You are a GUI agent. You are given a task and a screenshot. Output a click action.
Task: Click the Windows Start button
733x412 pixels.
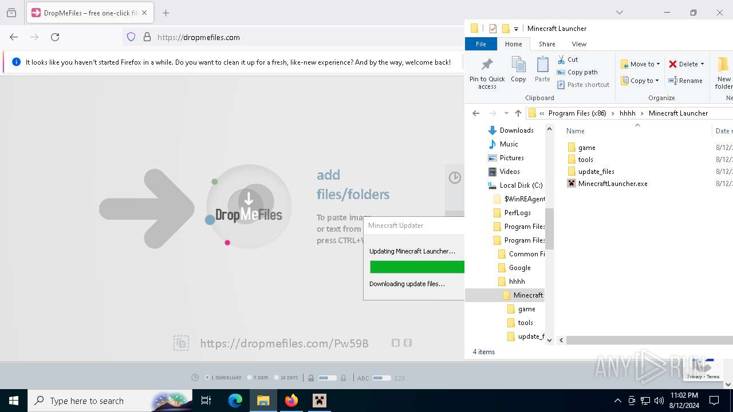click(x=14, y=401)
